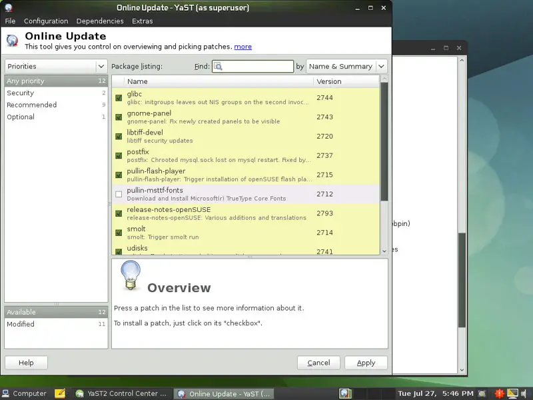Select the Security priority filter

click(x=56, y=93)
